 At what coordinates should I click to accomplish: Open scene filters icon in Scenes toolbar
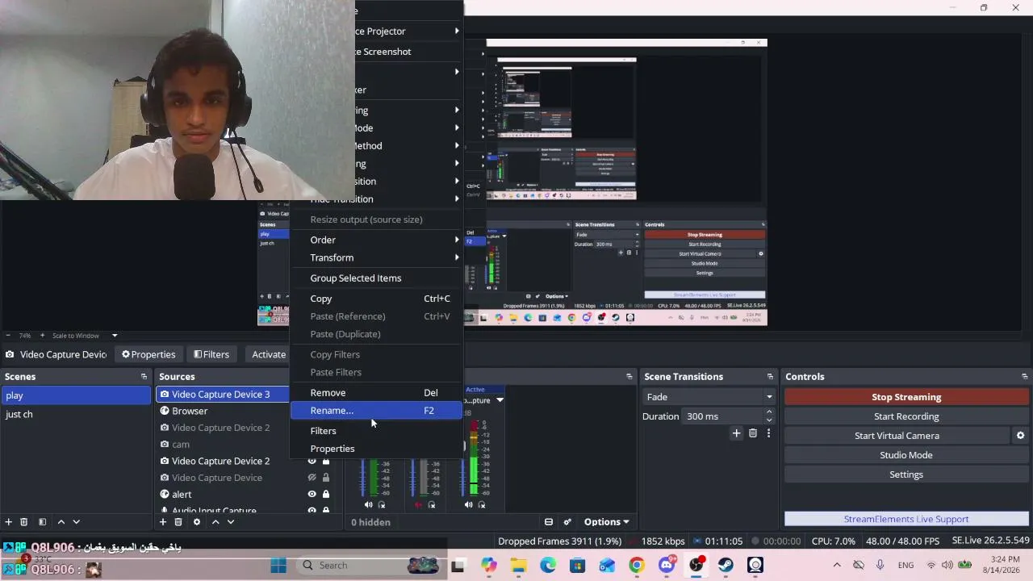(x=42, y=522)
